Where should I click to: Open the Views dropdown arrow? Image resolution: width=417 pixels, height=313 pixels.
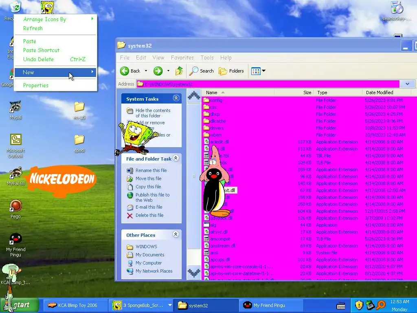tap(263, 71)
